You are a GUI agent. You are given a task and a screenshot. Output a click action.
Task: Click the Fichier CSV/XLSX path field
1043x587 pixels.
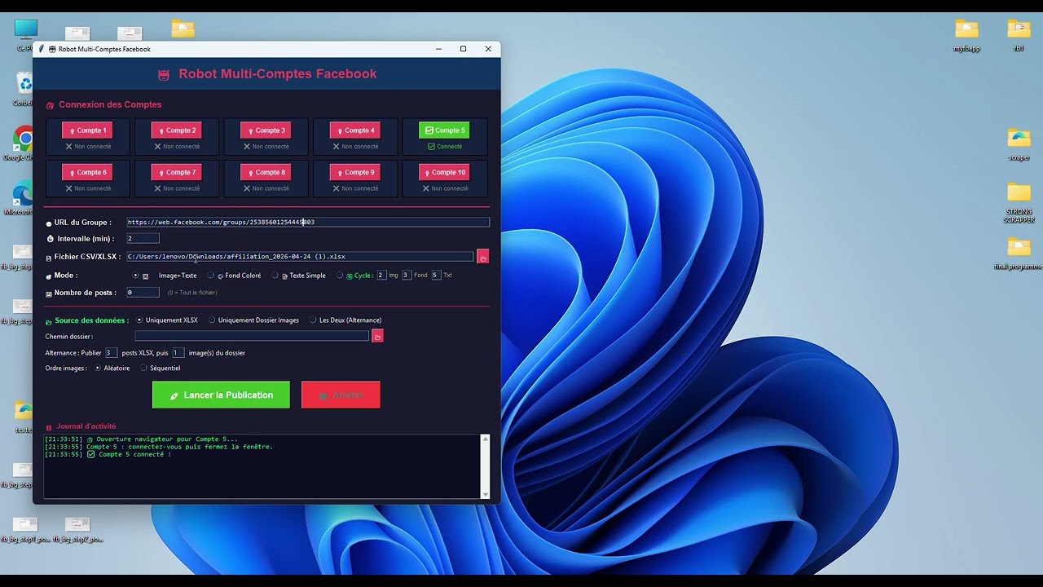point(300,257)
